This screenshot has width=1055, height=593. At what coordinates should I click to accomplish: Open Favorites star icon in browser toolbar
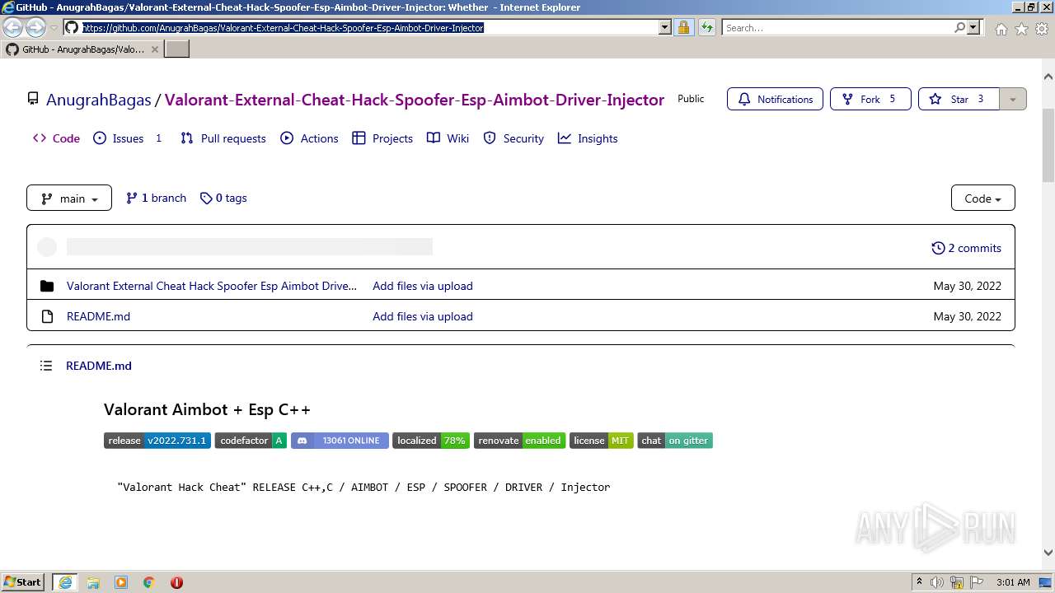tap(1021, 29)
